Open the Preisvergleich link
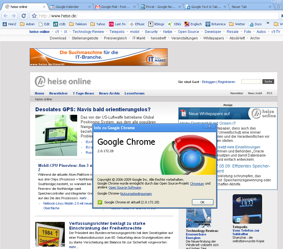 115,38
